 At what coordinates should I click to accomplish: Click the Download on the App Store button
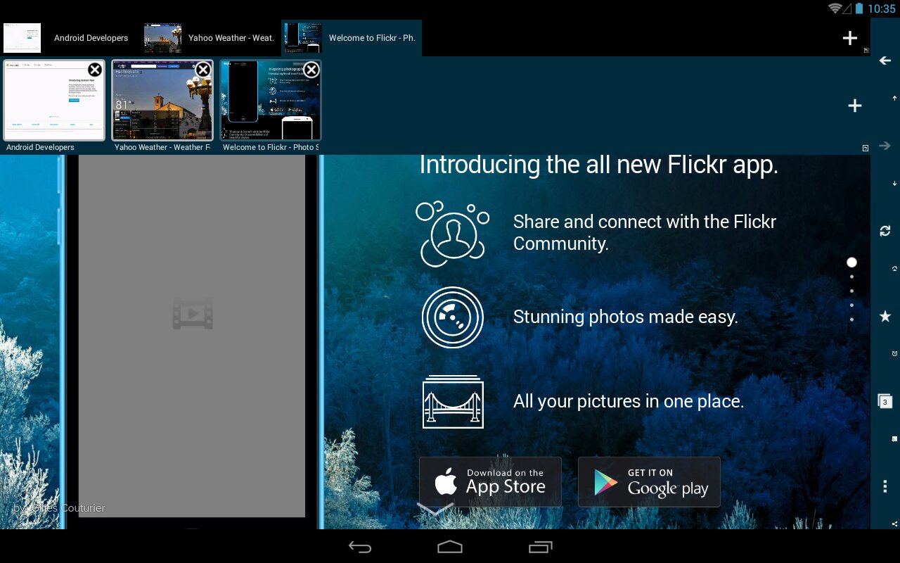[490, 482]
